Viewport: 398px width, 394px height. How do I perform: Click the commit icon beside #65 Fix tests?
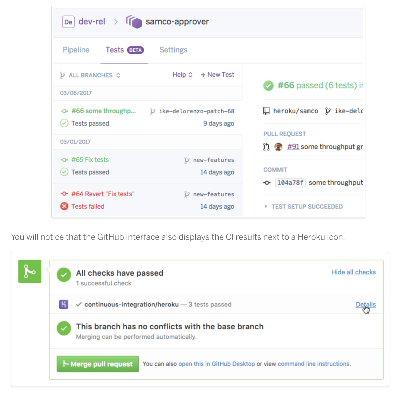[x=64, y=160]
